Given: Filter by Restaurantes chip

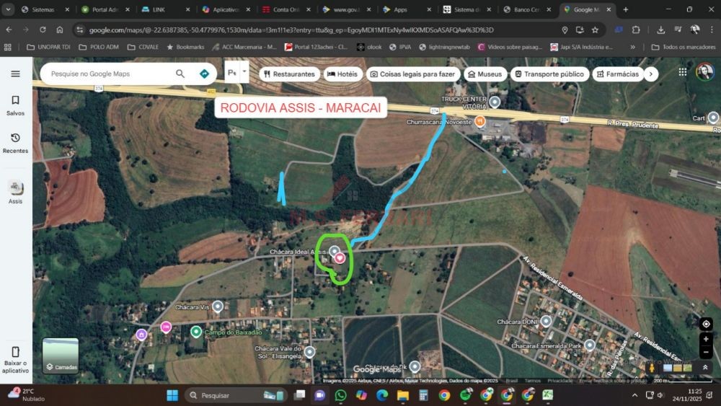Looking at the screenshot, I should [x=288, y=74].
